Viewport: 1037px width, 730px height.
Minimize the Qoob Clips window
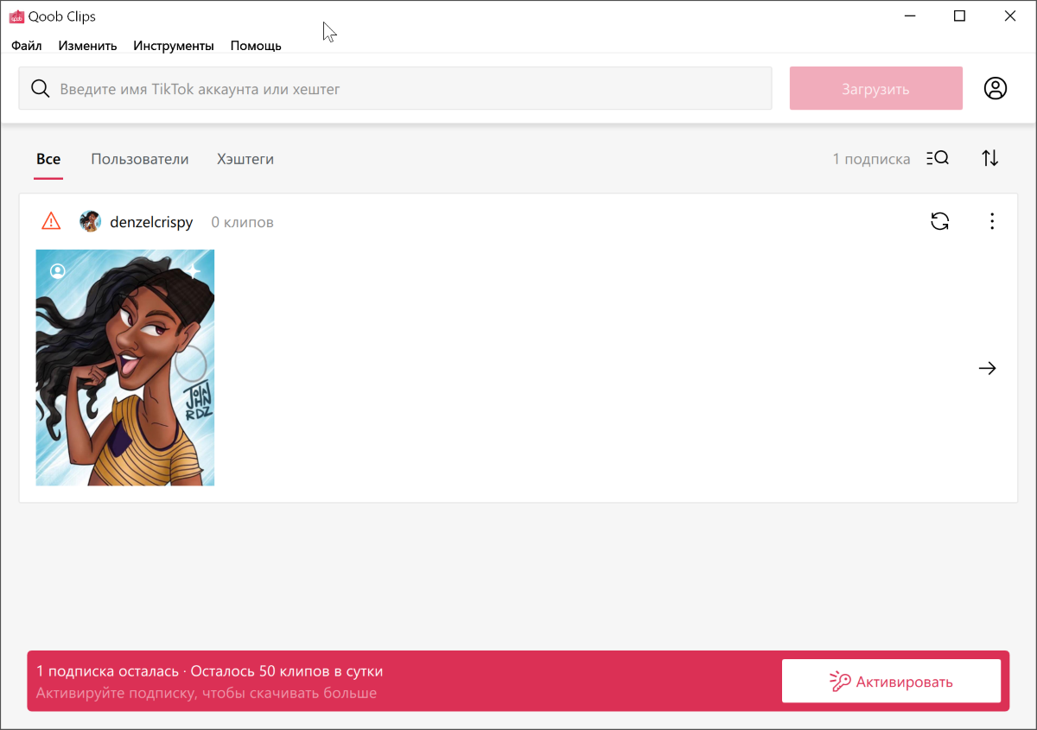(x=909, y=16)
